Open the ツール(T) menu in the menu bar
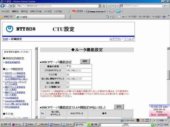 tap(48, 11)
